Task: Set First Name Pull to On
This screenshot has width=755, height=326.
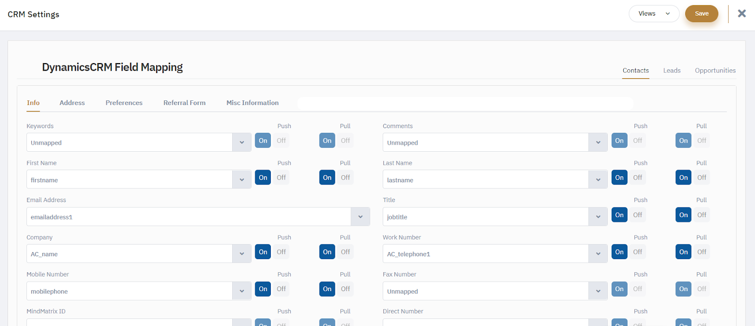Action: tap(327, 178)
